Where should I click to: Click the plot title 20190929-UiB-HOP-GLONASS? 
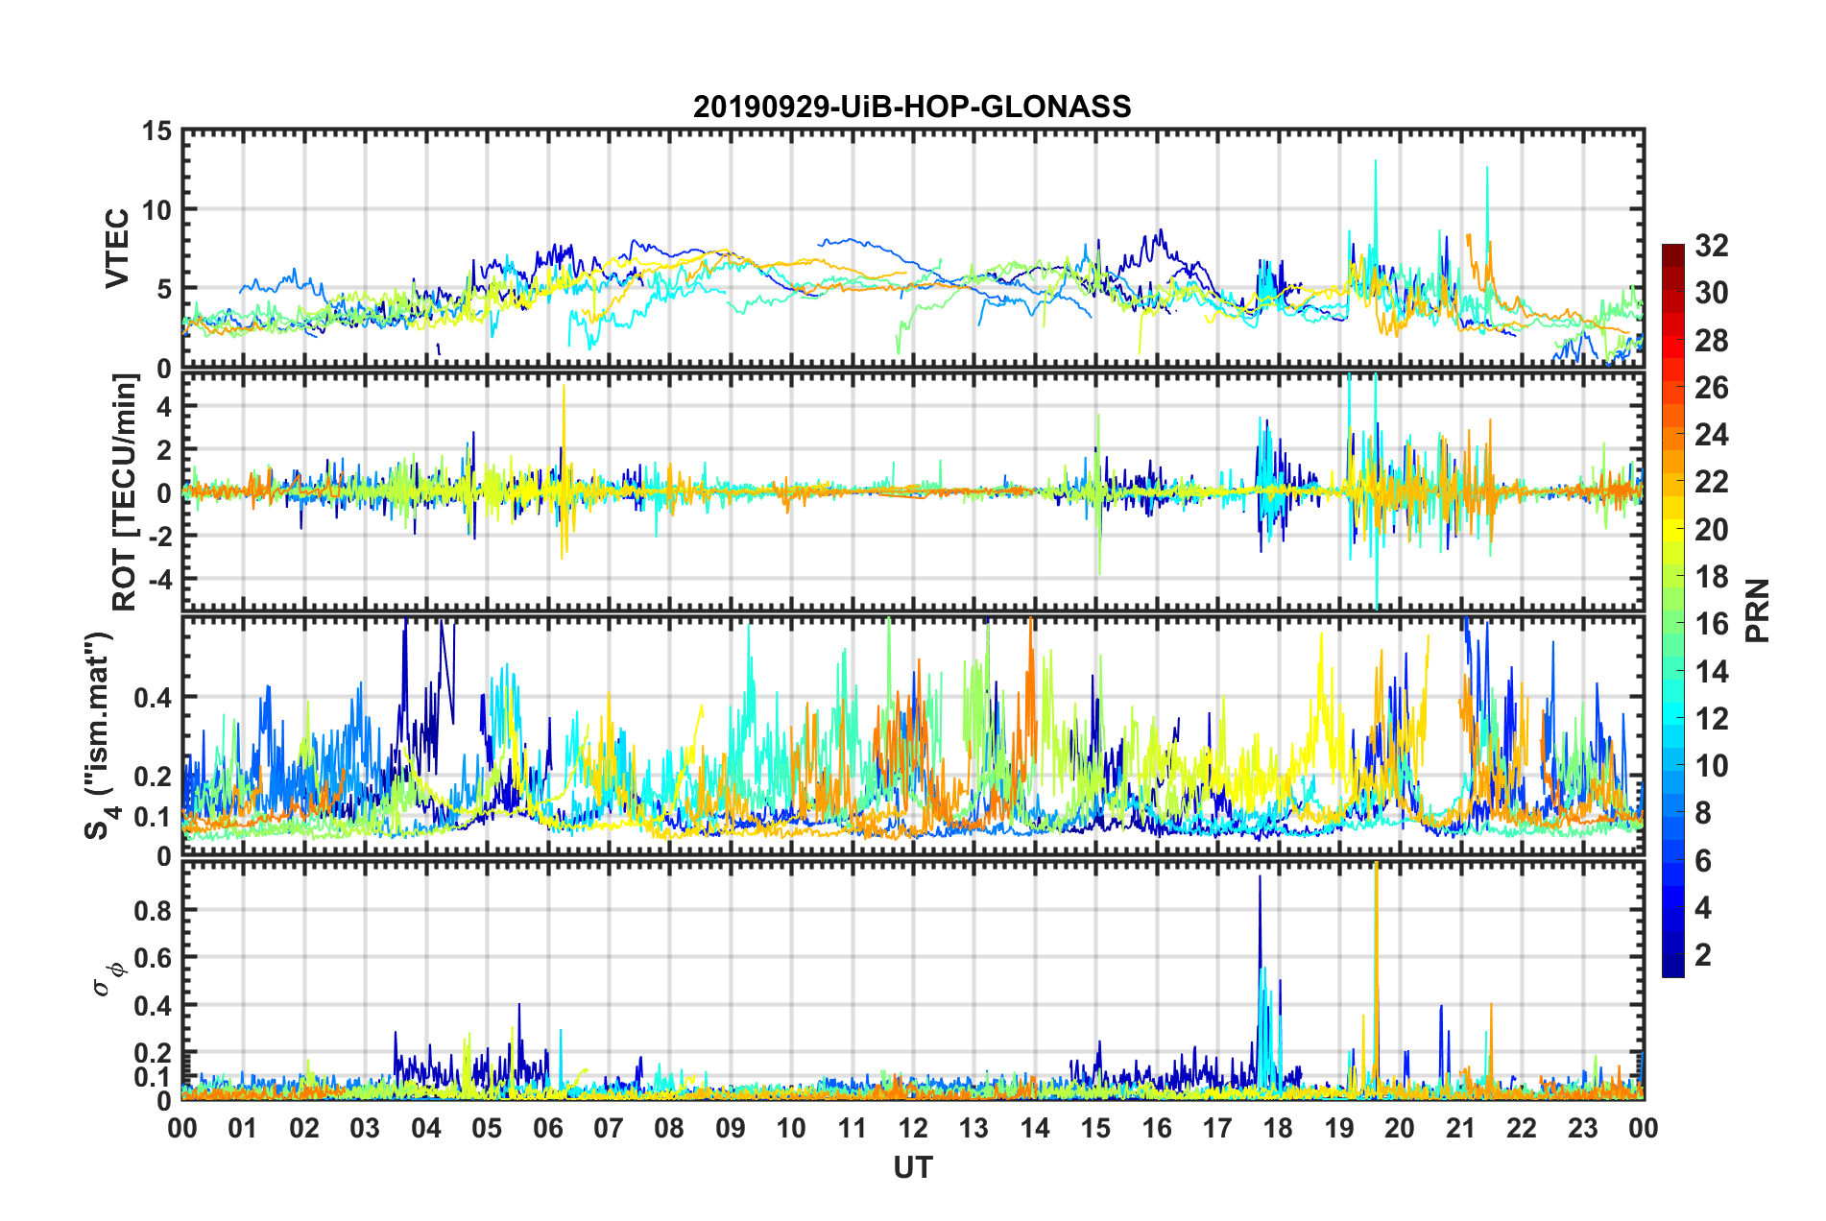[x=912, y=107]
